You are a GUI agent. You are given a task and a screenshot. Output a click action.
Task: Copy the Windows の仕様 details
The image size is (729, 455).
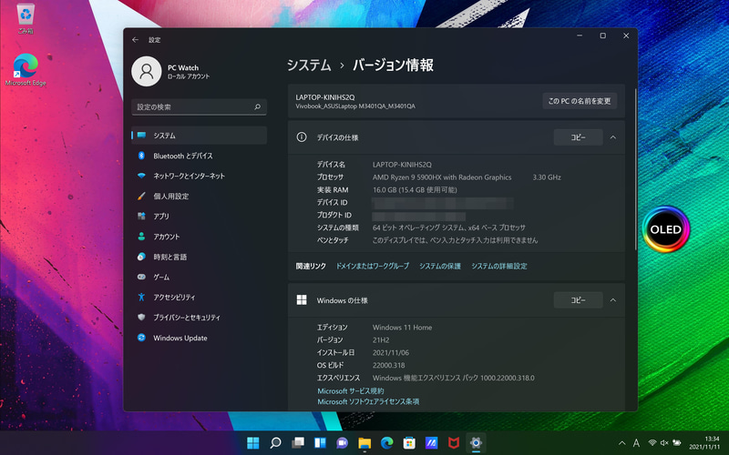[x=578, y=300]
